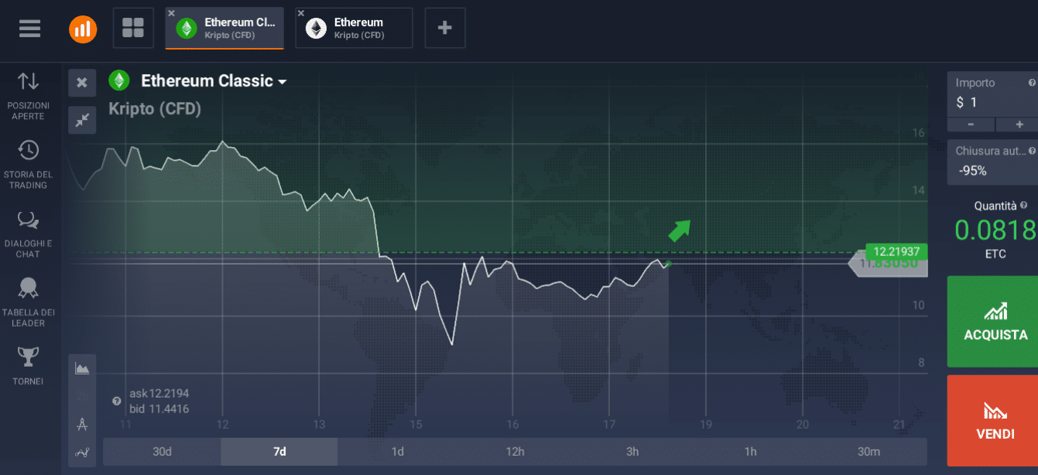This screenshot has width=1038, height=475.
Task: Select the 3h time range
Action: click(x=632, y=452)
